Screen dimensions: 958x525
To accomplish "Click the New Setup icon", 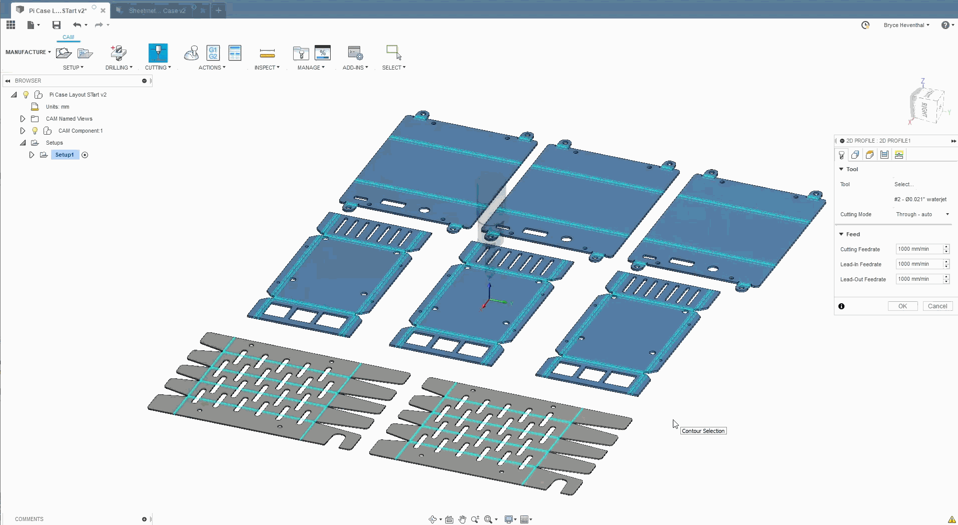I will tap(64, 53).
